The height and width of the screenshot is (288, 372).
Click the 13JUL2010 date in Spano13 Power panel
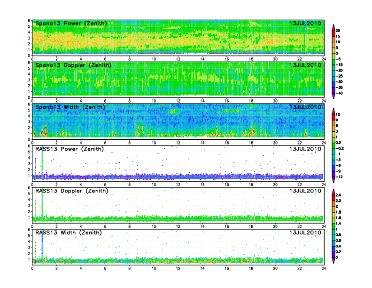[305, 23]
